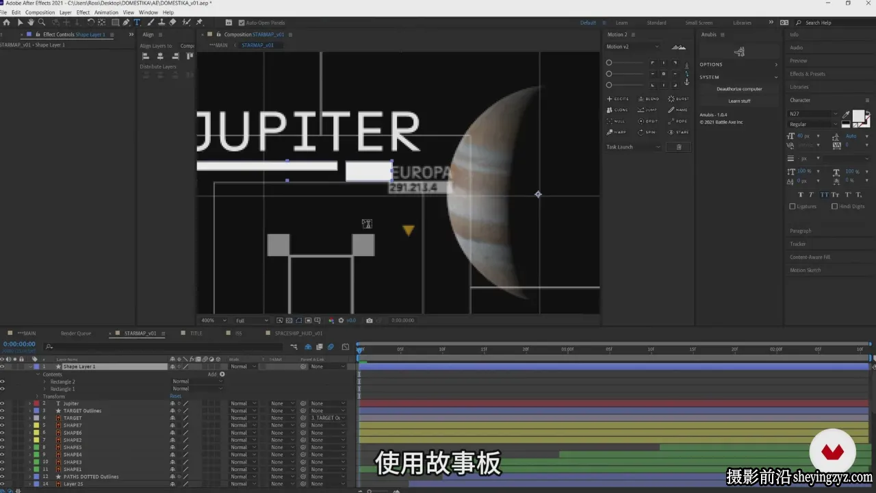Toggle All Caps in Character panel
The height and width of the screenshot is (493, 876).
[825, 195]
